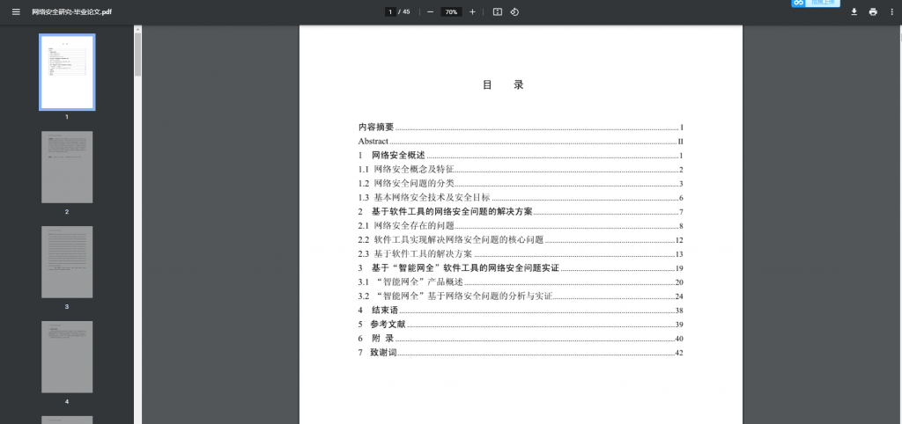The image size is (902, 424).
Task: Open the '2.1 网络安全存在的问题' entry
Action: tap(521, 226)
